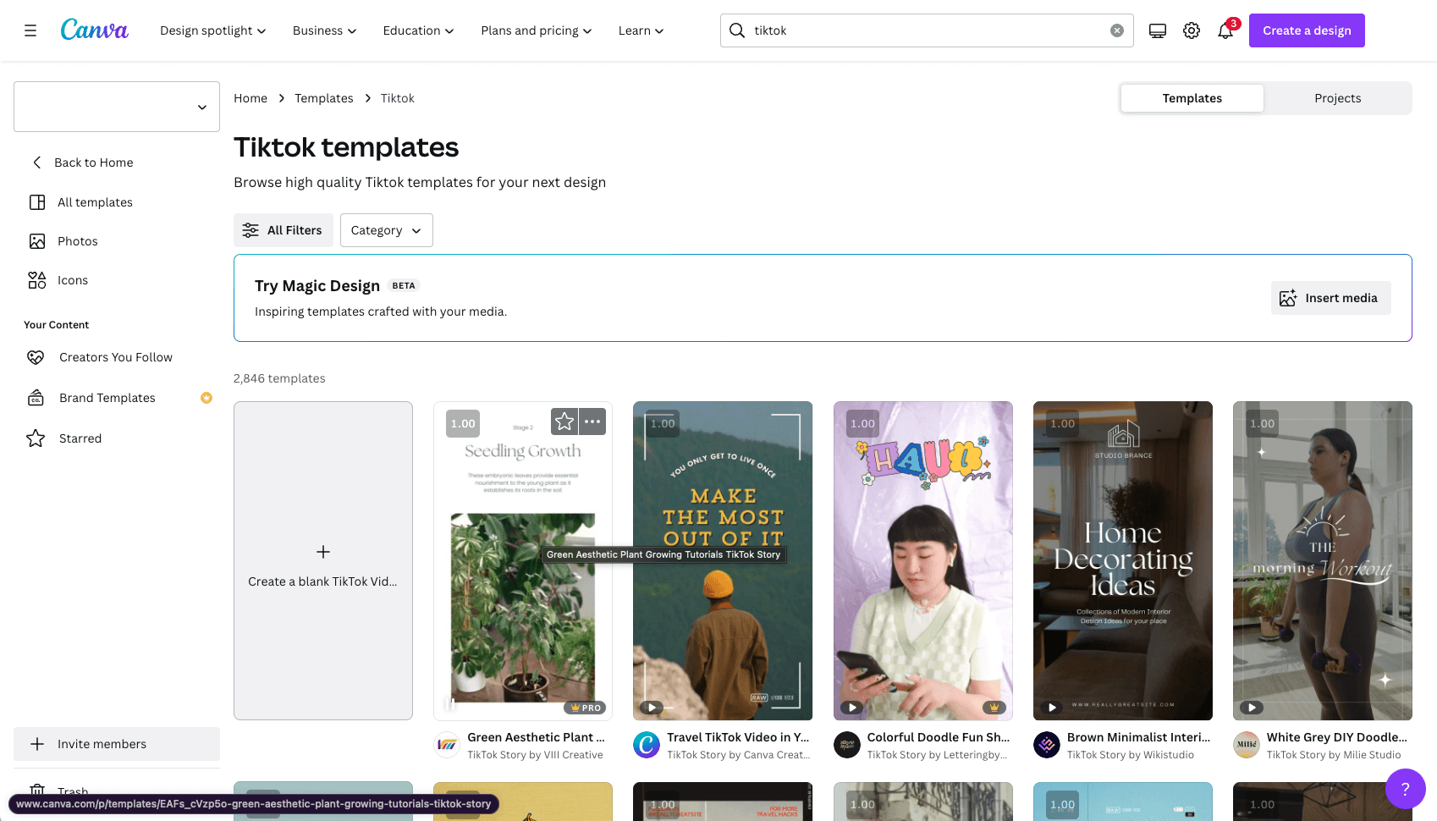Click the '2,846 templates' count text
The height and width of the screenshot is (821, 1437).
coord(279,378)
